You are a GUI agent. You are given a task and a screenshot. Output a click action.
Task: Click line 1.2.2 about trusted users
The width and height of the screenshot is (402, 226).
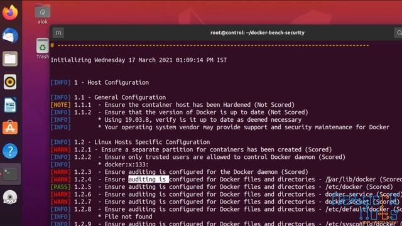click(x=198, y=157)
